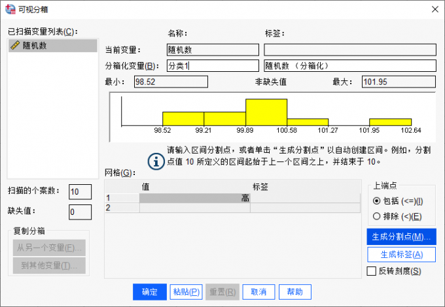Select 随机数 scale variable in scanned list
Viewport: 445px width, 307px height.
point(53,46)
